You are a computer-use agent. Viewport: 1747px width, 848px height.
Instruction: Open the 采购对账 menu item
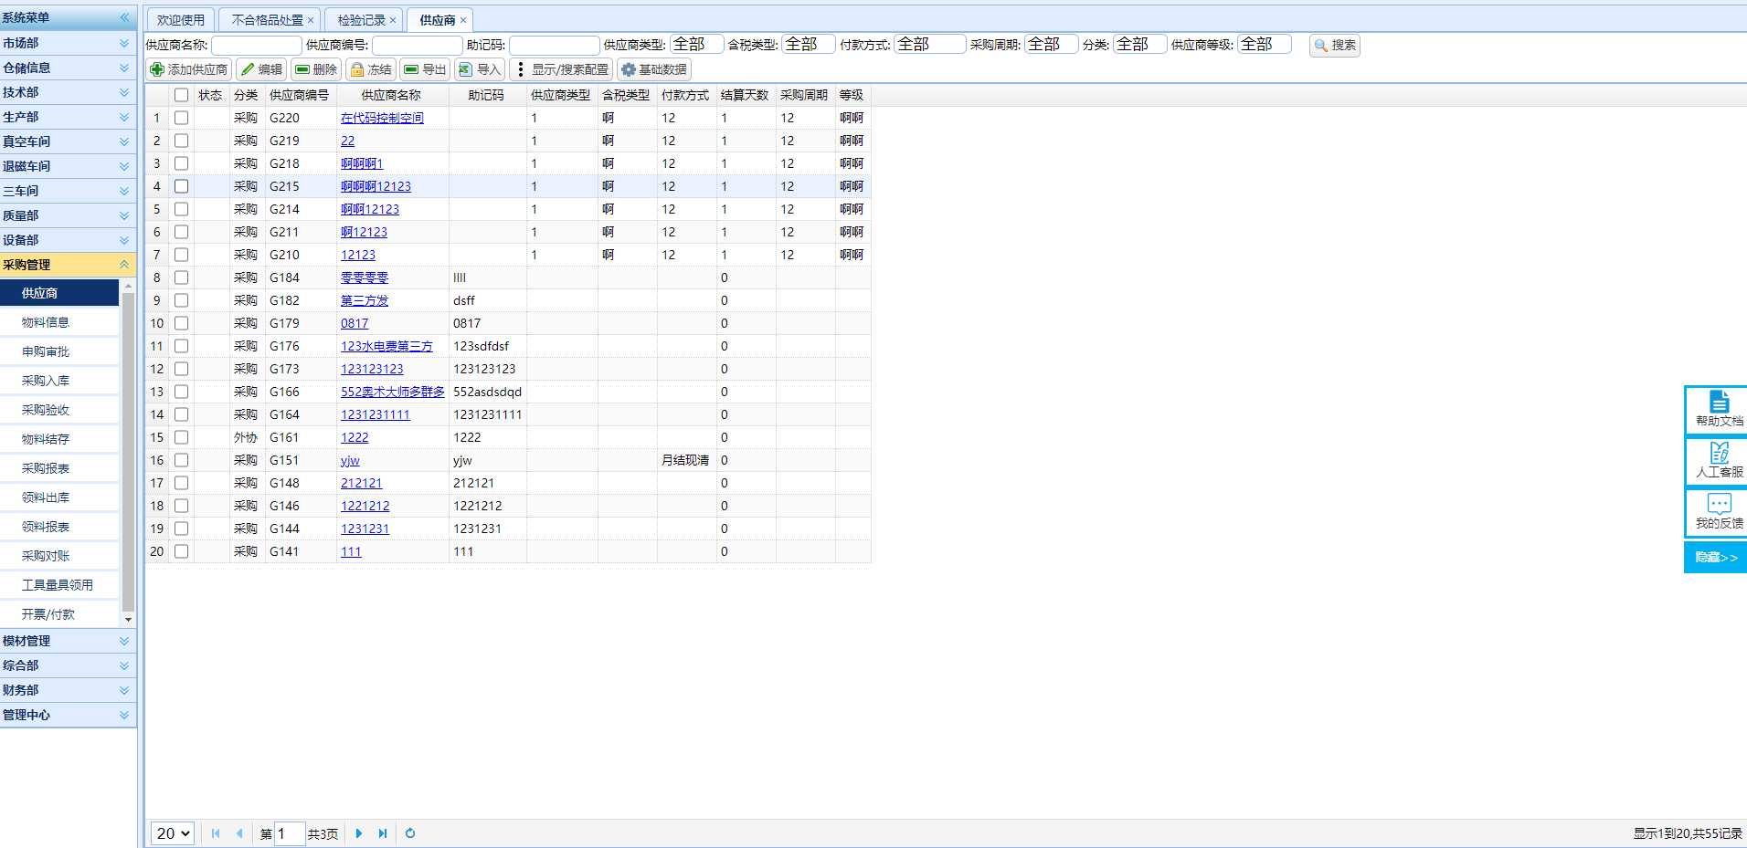coord(59,556)
